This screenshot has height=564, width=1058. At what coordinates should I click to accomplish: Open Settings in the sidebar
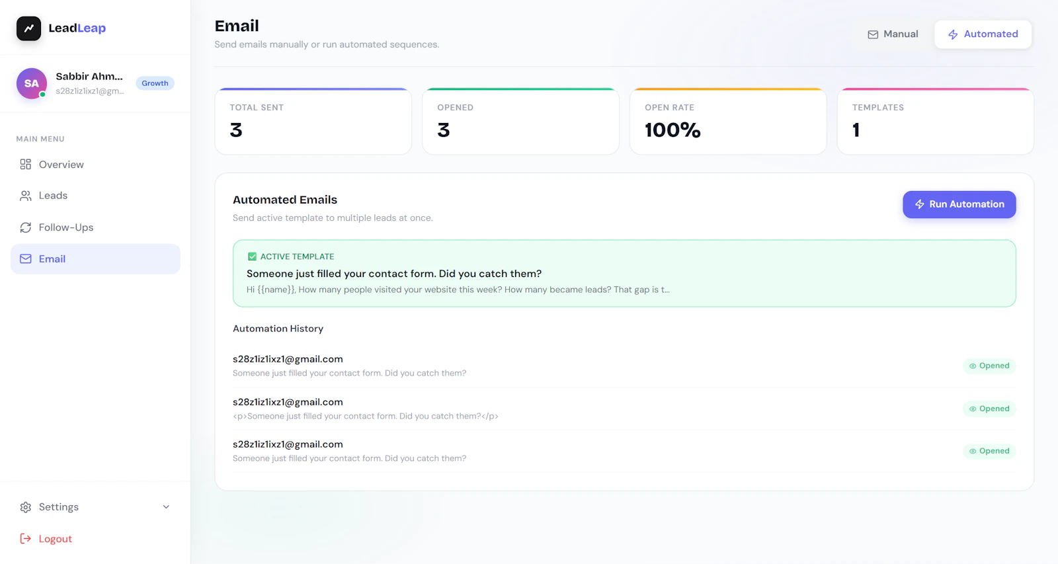[95, 507]
